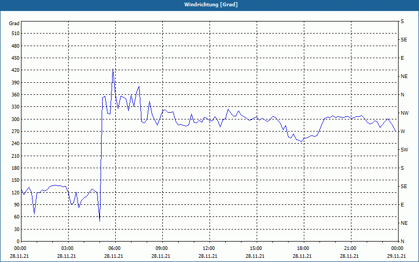
Task: Click the SW compass label
Action: pyautogui.click(x=404, y=150)
